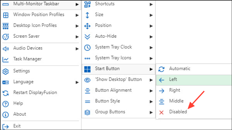
Task: Click the Windows logo Start Button icon
Action: coord(88,69)
